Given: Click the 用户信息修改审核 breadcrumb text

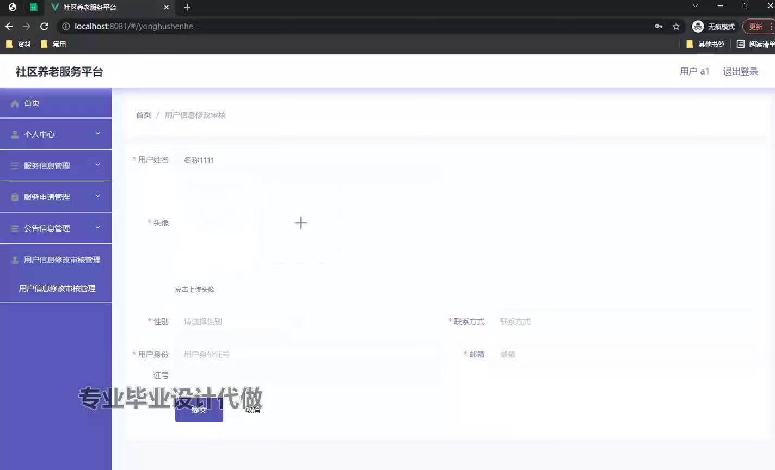Looking at the screenshot, I should (x=195, y=115).
